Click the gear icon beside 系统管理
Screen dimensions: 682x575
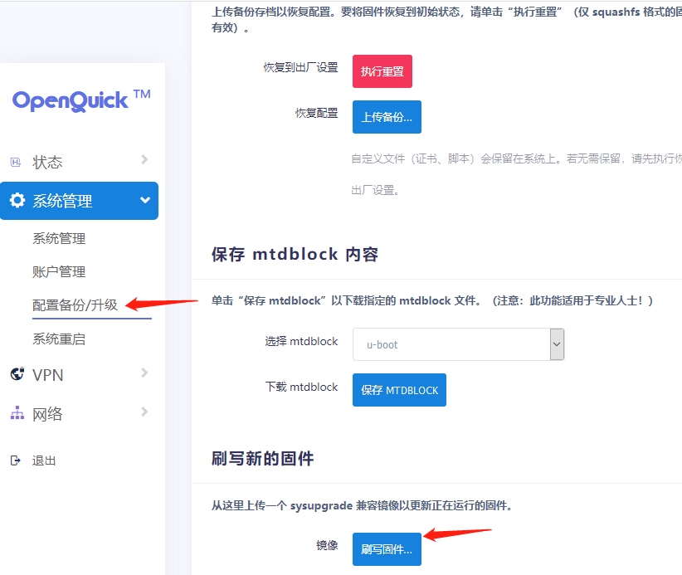click(x=17, y=201)
